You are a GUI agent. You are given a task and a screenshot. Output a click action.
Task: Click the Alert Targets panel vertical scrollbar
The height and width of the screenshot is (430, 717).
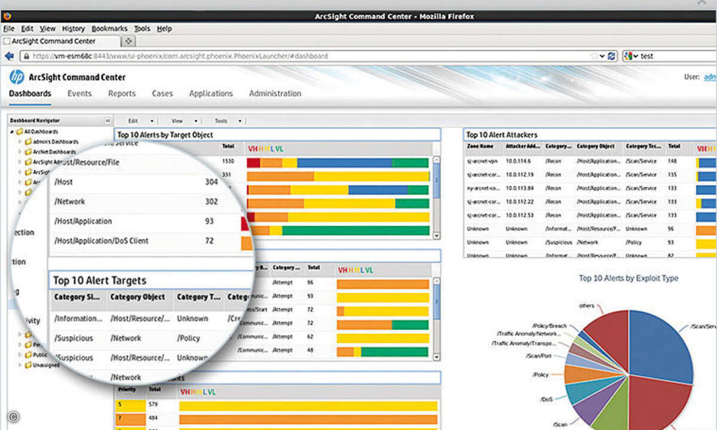[437, 318]
